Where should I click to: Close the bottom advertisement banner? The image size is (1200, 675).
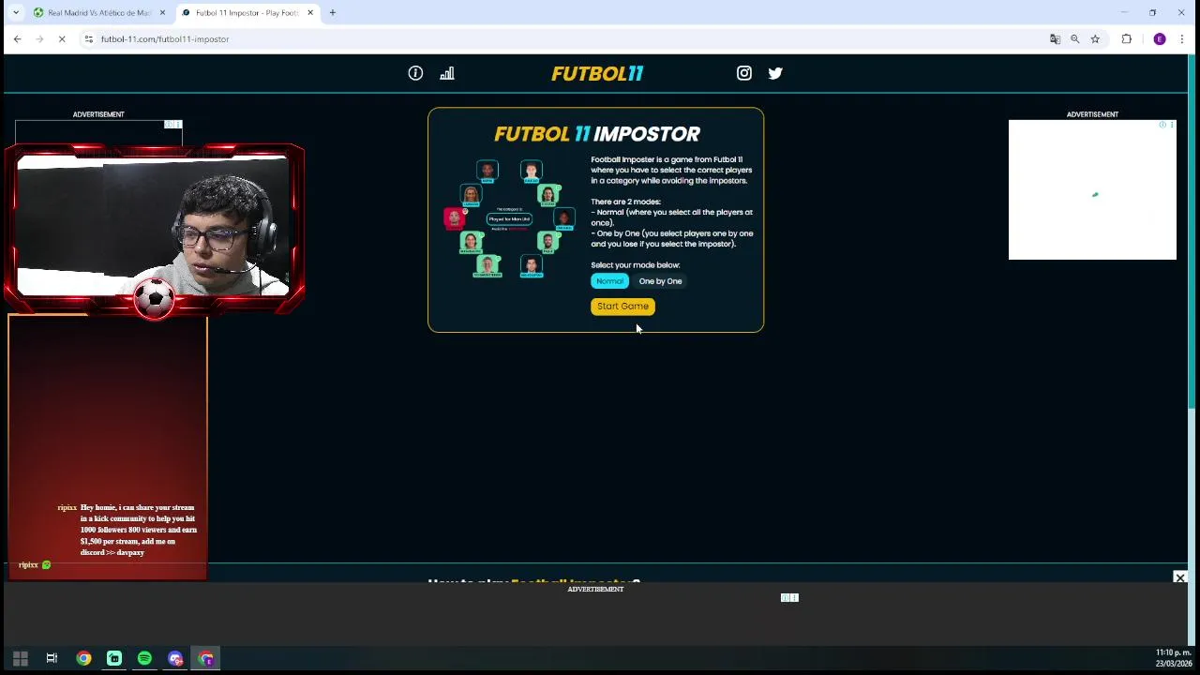1180,577
